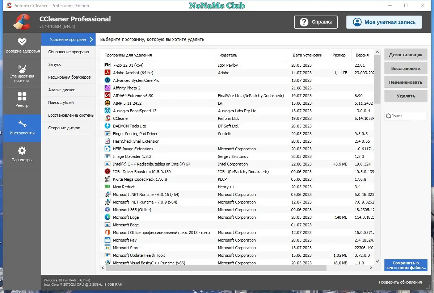The image size is (434, 293).
Task: Select the Adobe Acrobat icon
Action: point(108,72)
